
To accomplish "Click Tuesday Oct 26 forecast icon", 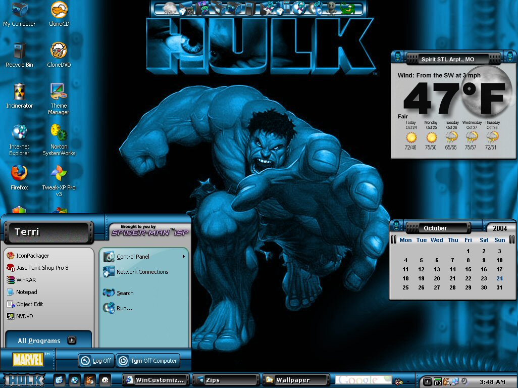I will coord(451,136).
